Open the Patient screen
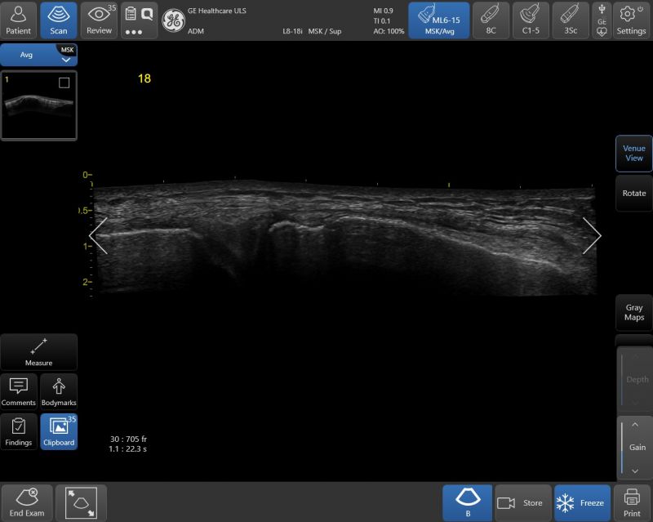The width and height of the screenshot is (653, 522). coord(18,20)
